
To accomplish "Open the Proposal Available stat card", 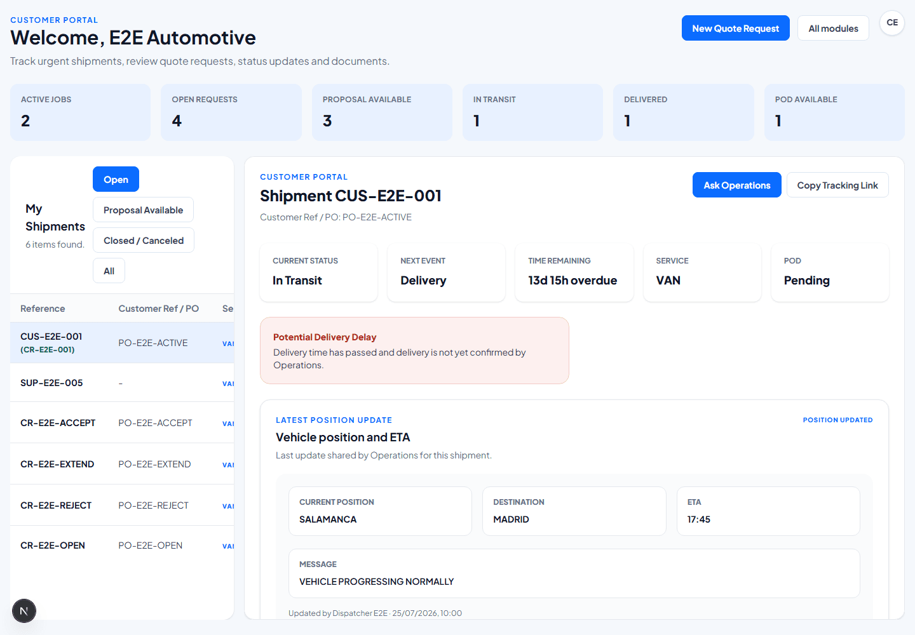I will coord(382,112).
